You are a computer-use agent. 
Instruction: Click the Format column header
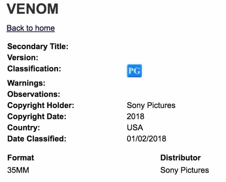(21, 158)
